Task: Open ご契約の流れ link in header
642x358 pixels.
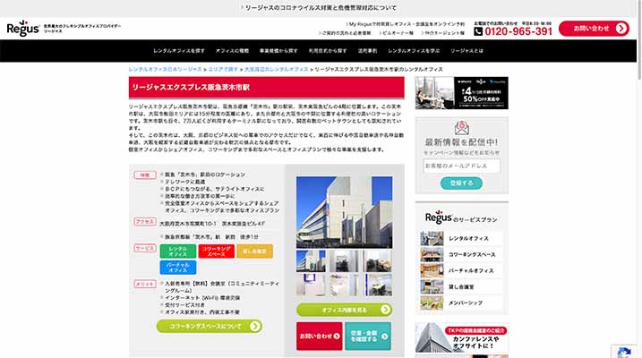Action: point(345,33)
